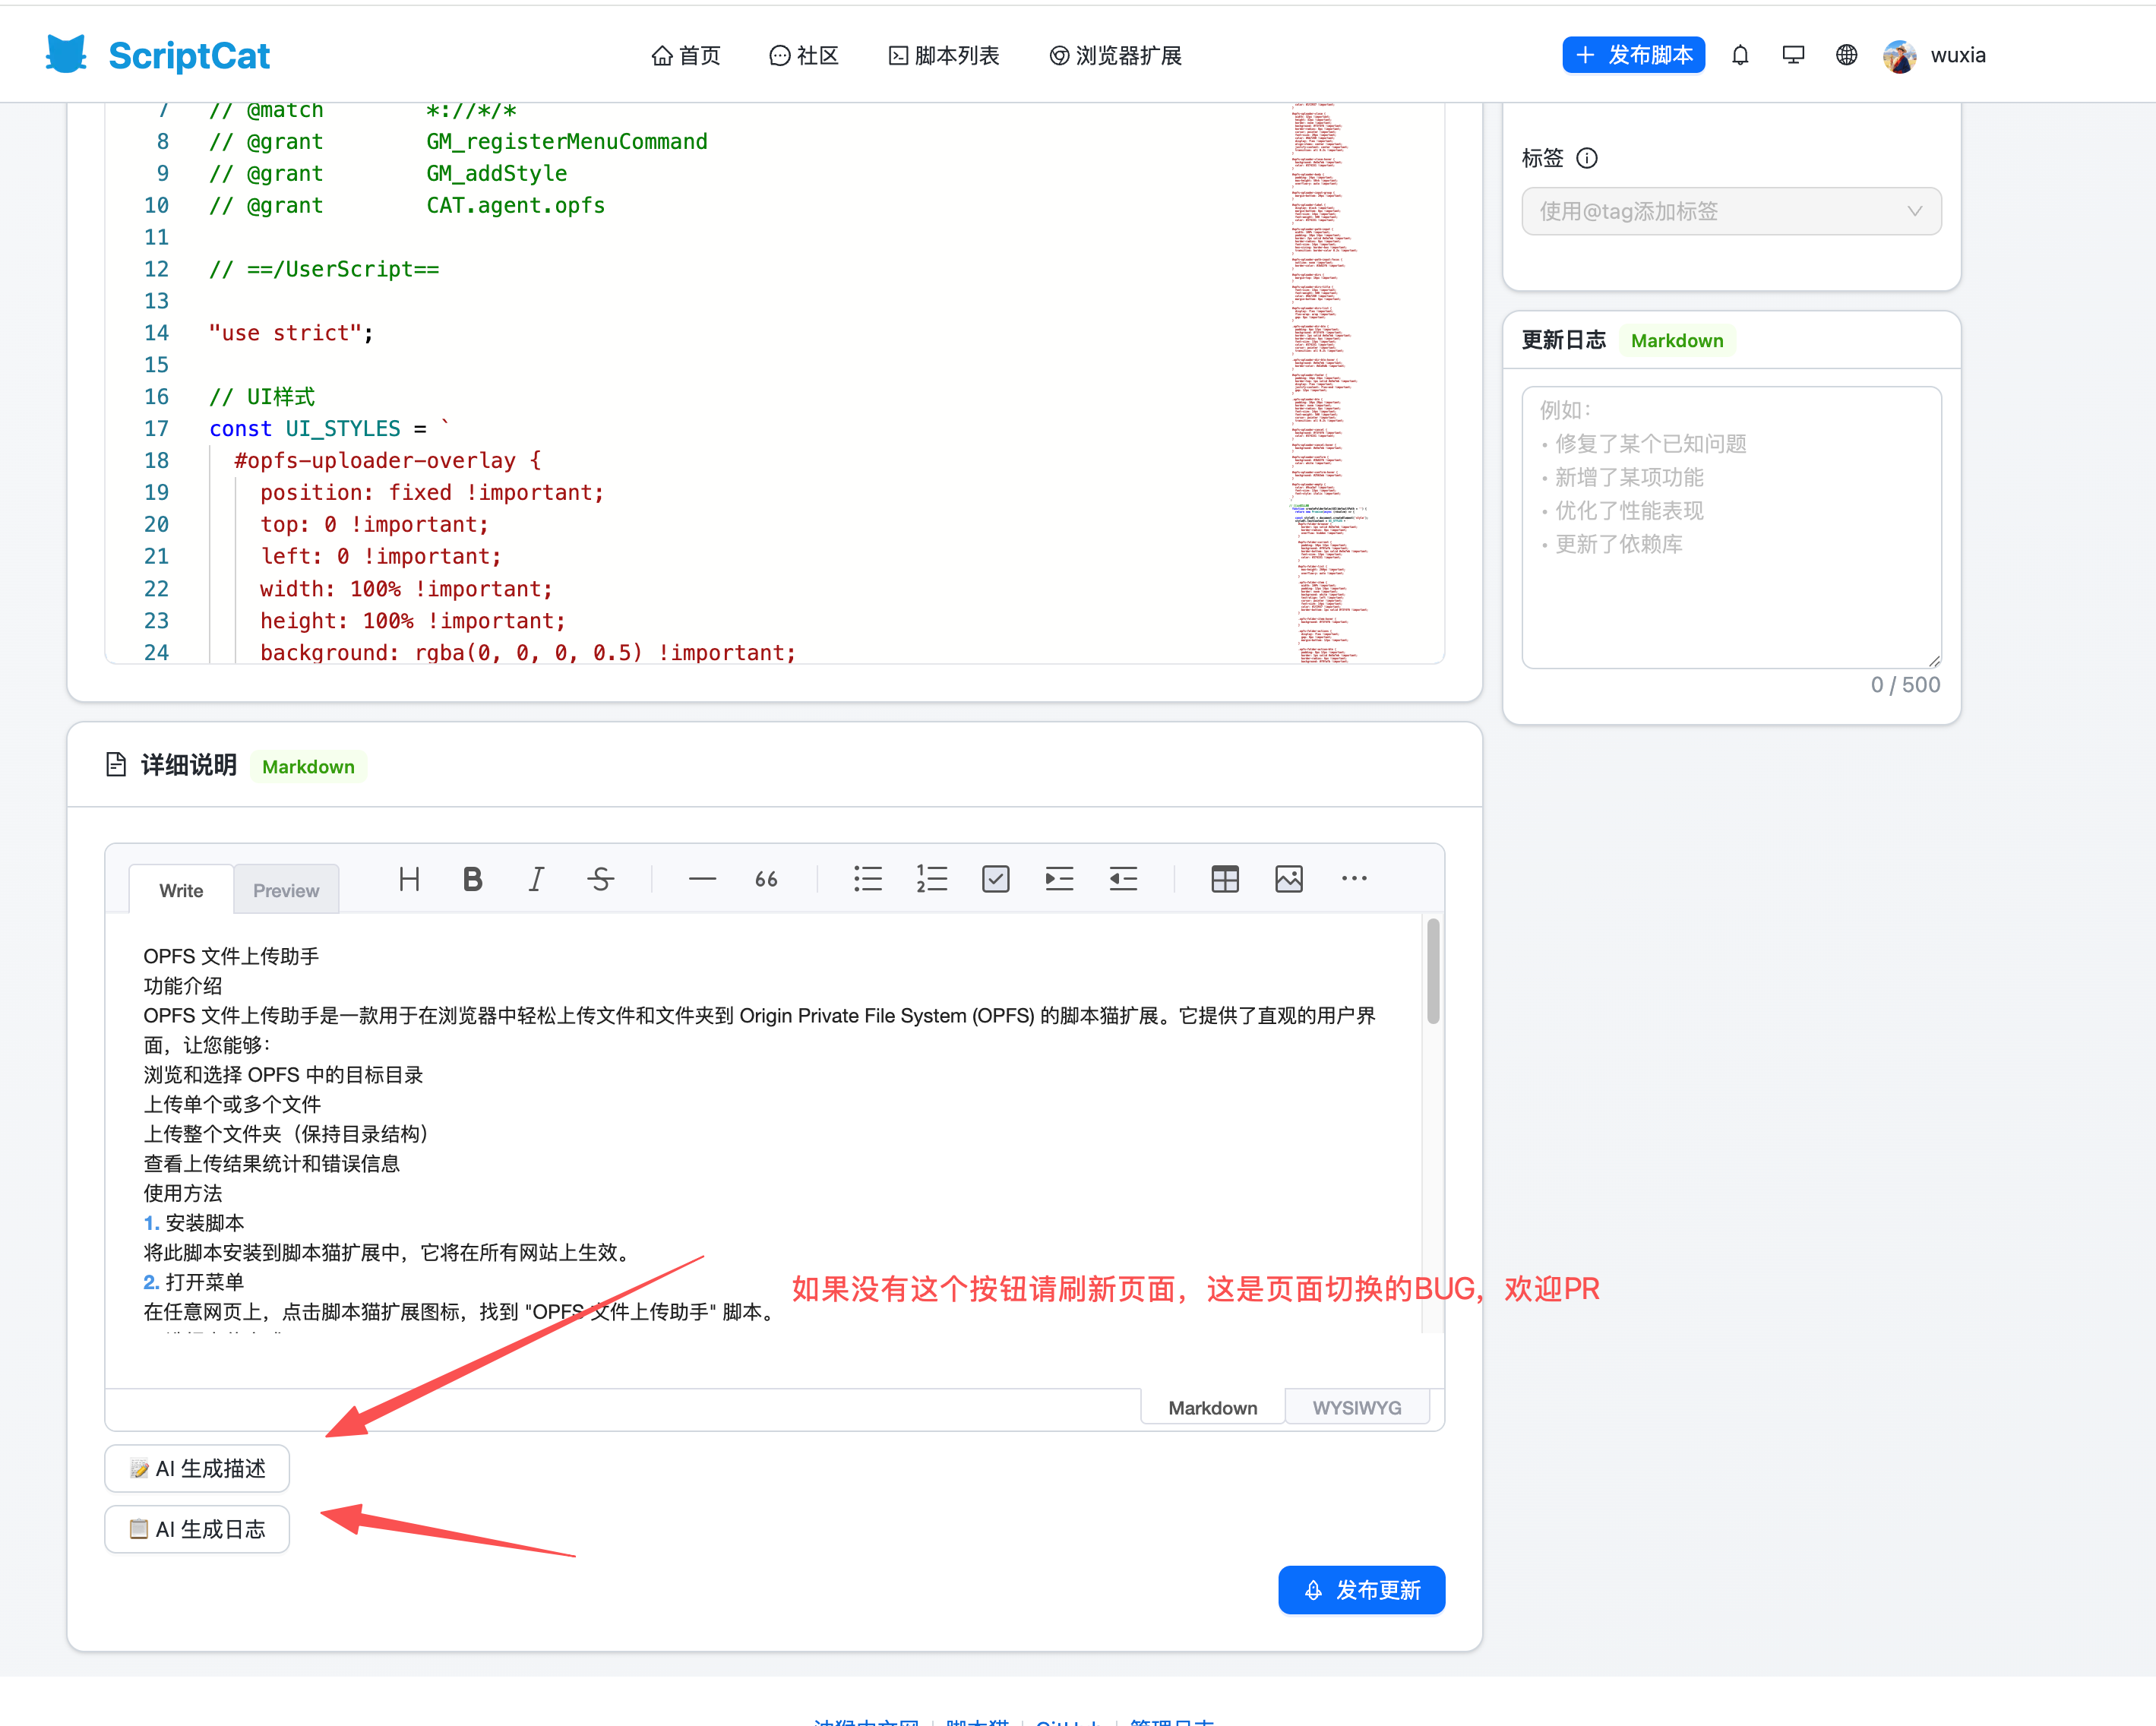Decrease indent in the editor
The width and height of the screenshot is (2156, 1726).
1124,879
